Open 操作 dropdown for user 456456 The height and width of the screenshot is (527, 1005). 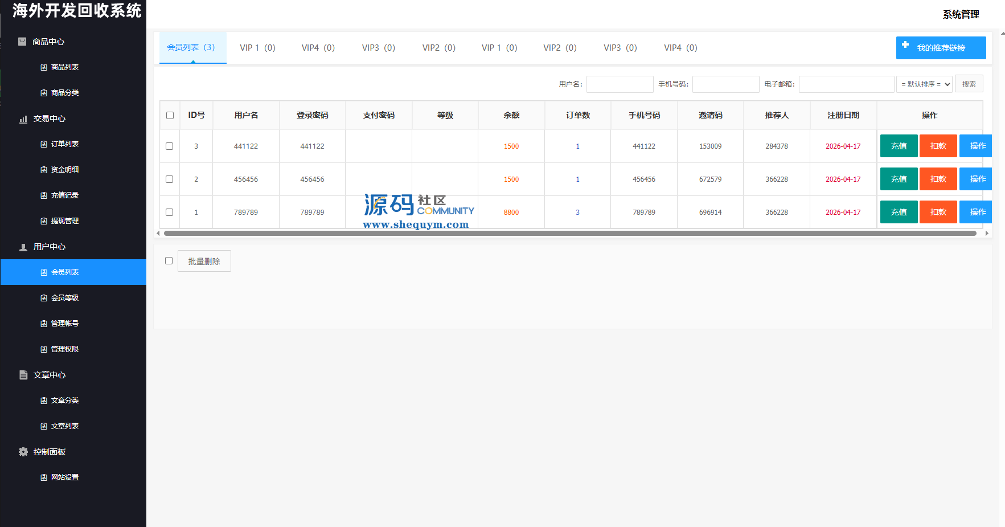pos(977,179)
